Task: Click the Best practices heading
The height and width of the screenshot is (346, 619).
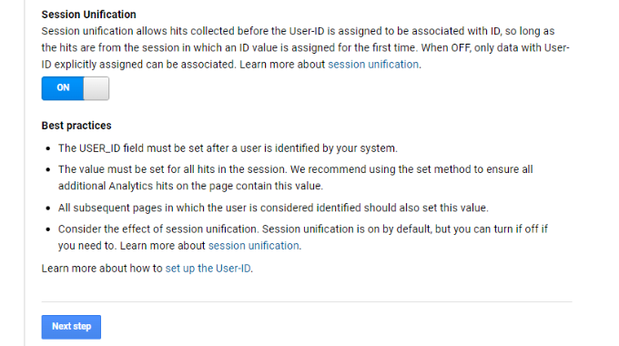Action: click(76, 126)
